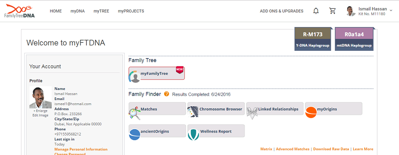
Task: Open the Advanced Matches link
Action: click(x=293, y=149)
